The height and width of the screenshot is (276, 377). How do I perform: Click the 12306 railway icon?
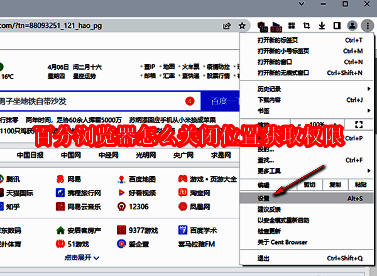point(121,206)
